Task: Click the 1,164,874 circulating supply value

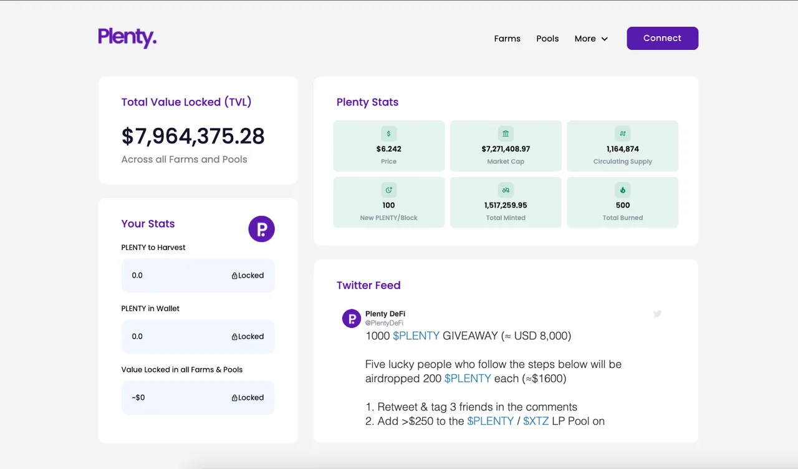Action: tap(622, 149)
